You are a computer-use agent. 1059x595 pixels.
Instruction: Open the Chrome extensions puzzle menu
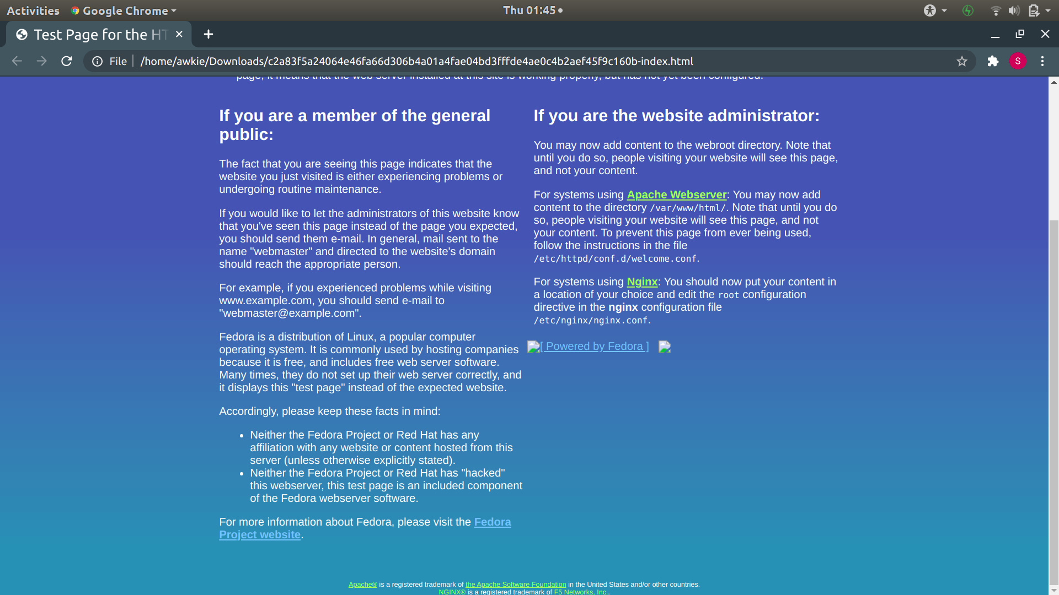coord(993,61)
